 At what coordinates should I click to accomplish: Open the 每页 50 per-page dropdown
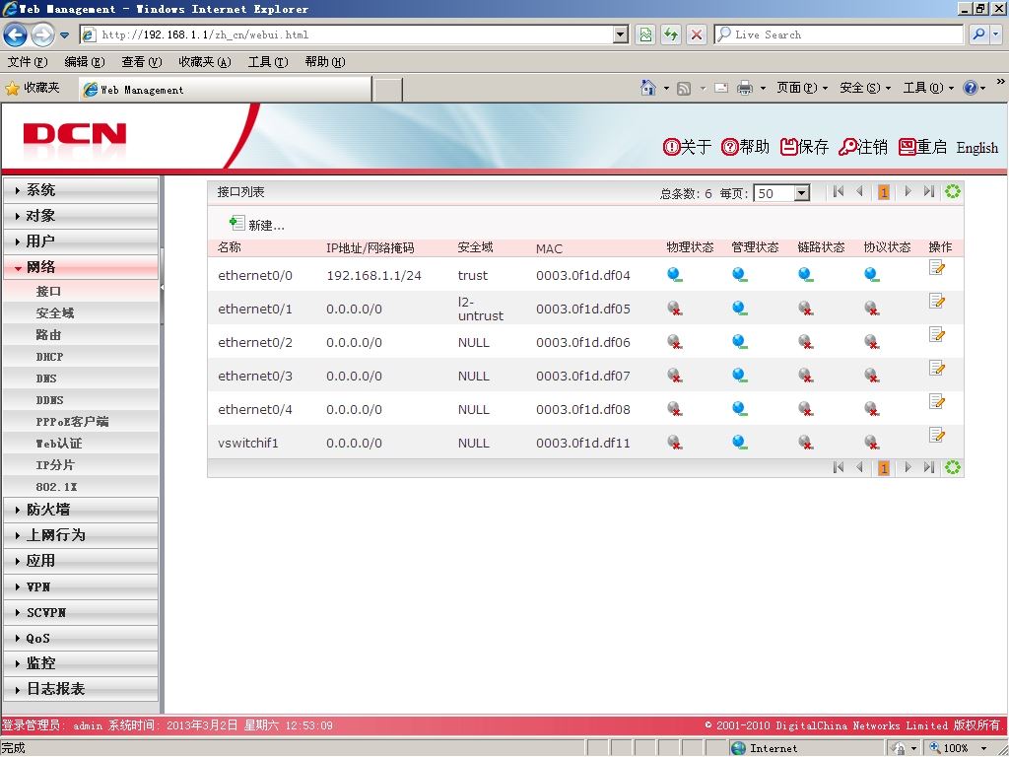click(781, 193)
